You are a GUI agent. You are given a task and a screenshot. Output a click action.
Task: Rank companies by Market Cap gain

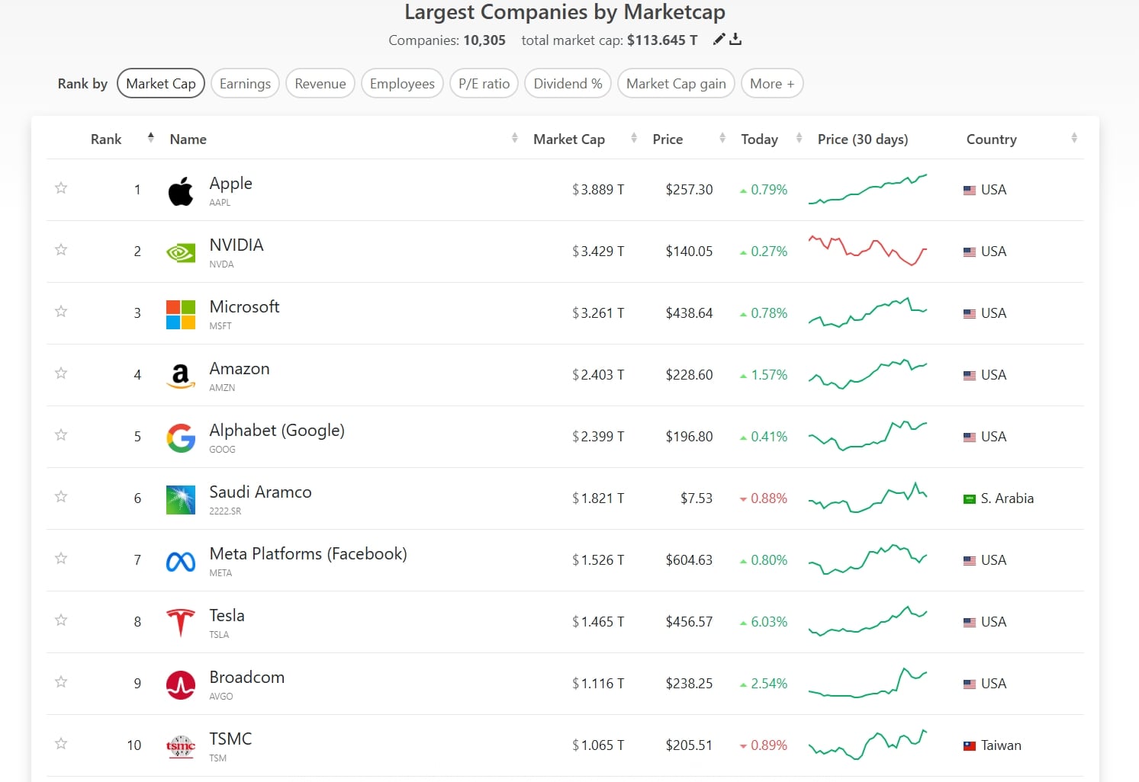point(676,84)
